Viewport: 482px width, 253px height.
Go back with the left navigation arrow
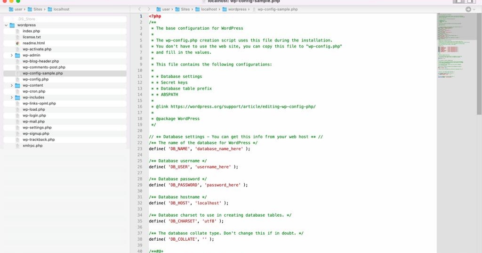(x=139, y=9)
